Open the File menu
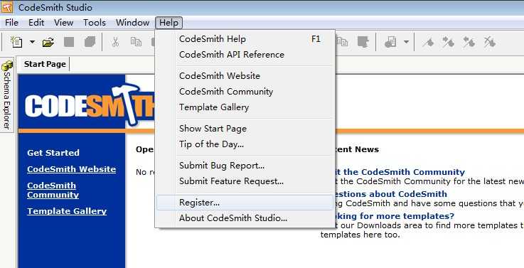Viewport: 524px width, 268px height. [x=11, y=23]
